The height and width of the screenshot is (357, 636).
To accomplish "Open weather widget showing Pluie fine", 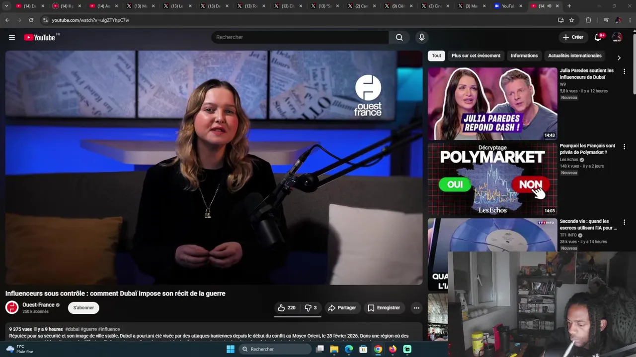I will click(x=20, y=349).
